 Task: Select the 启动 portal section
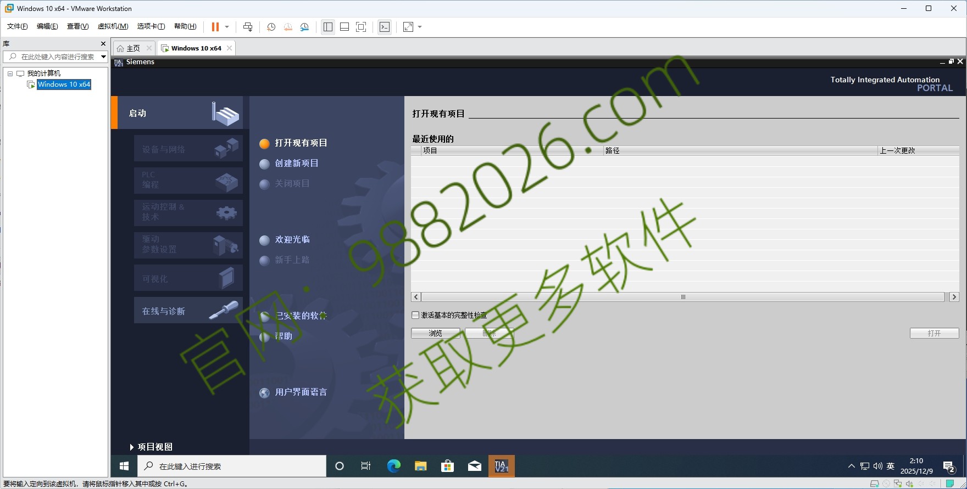pyautogui.click(x=177, y=113)
